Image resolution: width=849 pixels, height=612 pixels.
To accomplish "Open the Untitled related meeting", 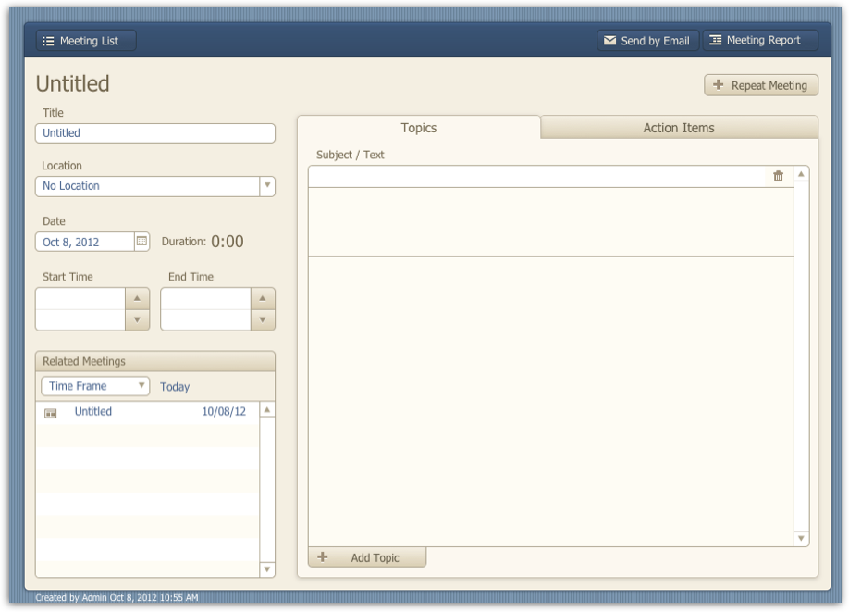I will (92, 410).
